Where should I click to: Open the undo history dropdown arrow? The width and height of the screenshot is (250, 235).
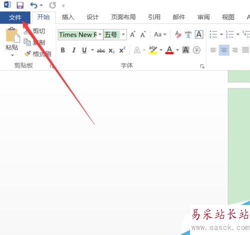tap(41, 5)
